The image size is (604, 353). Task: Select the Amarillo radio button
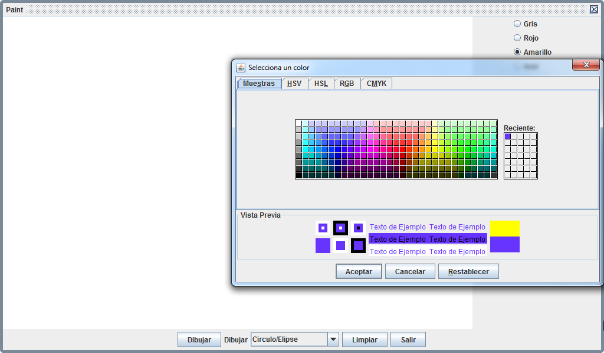coord(517,52)
